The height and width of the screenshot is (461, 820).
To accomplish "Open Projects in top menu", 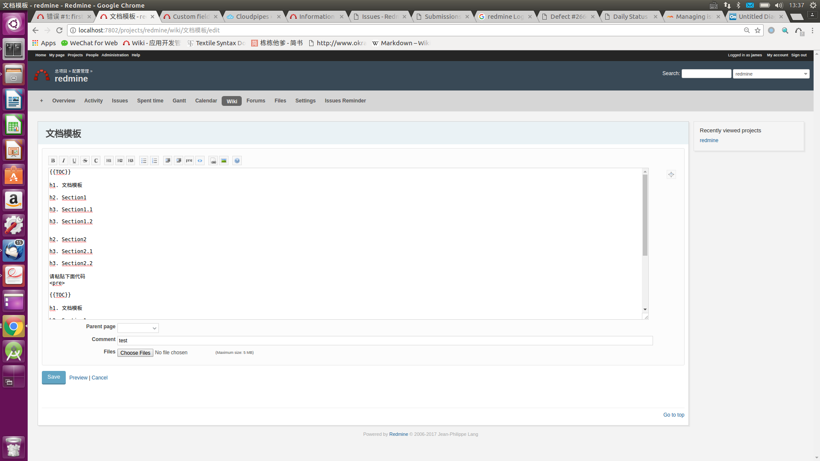I will (x=75, y=55).
